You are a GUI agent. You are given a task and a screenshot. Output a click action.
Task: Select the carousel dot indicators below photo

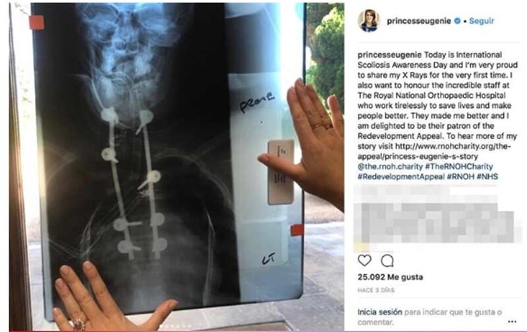[175, 326]
